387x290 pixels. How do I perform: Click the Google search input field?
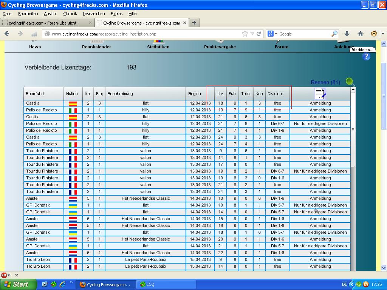(304, 34)
